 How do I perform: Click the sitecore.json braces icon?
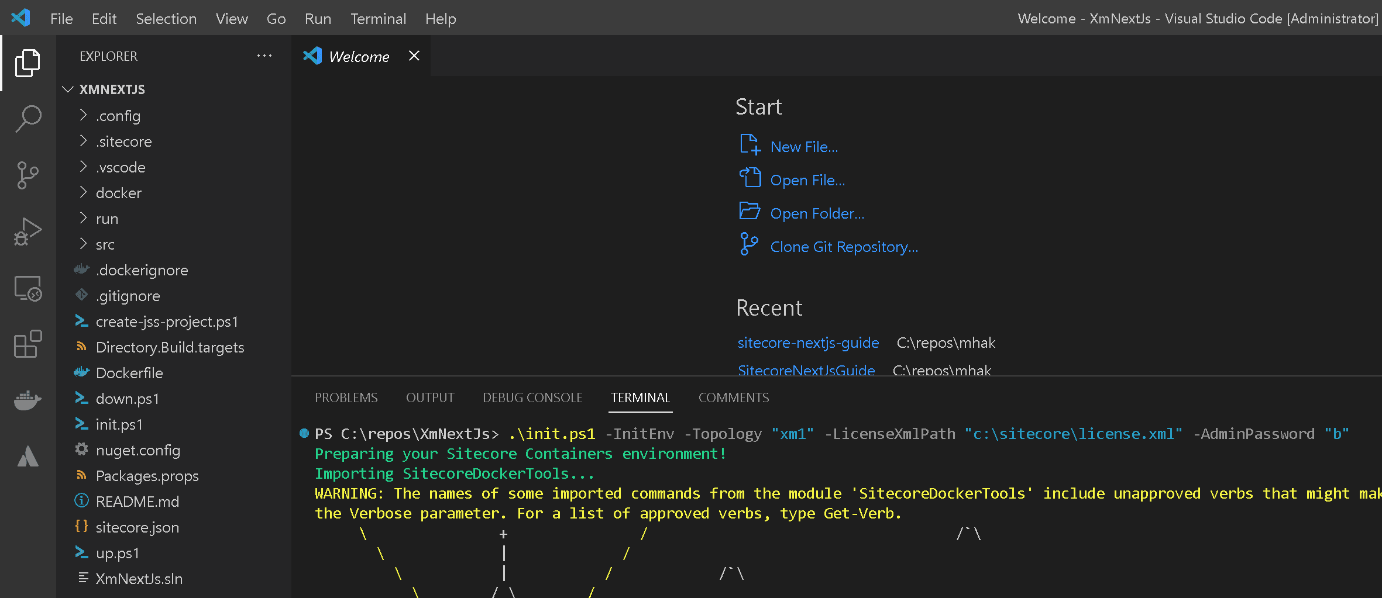[x=81, y=526]
